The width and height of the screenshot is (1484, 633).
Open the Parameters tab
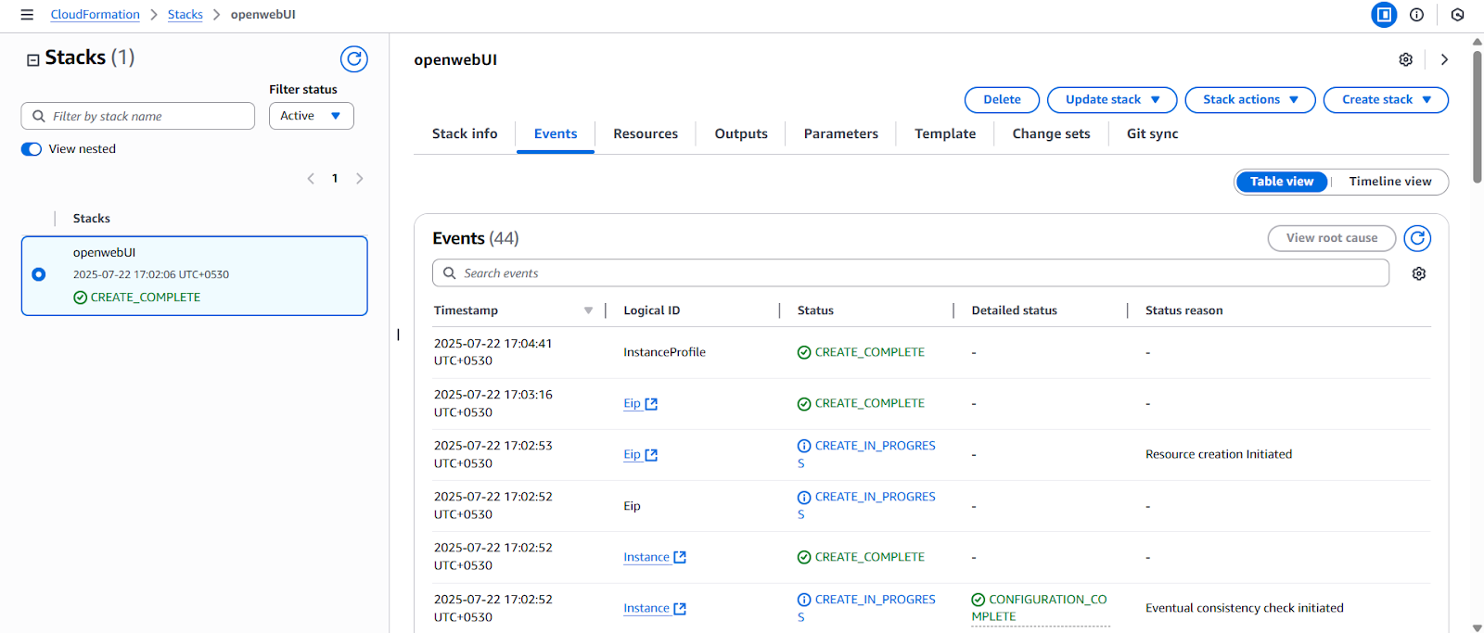841,134
